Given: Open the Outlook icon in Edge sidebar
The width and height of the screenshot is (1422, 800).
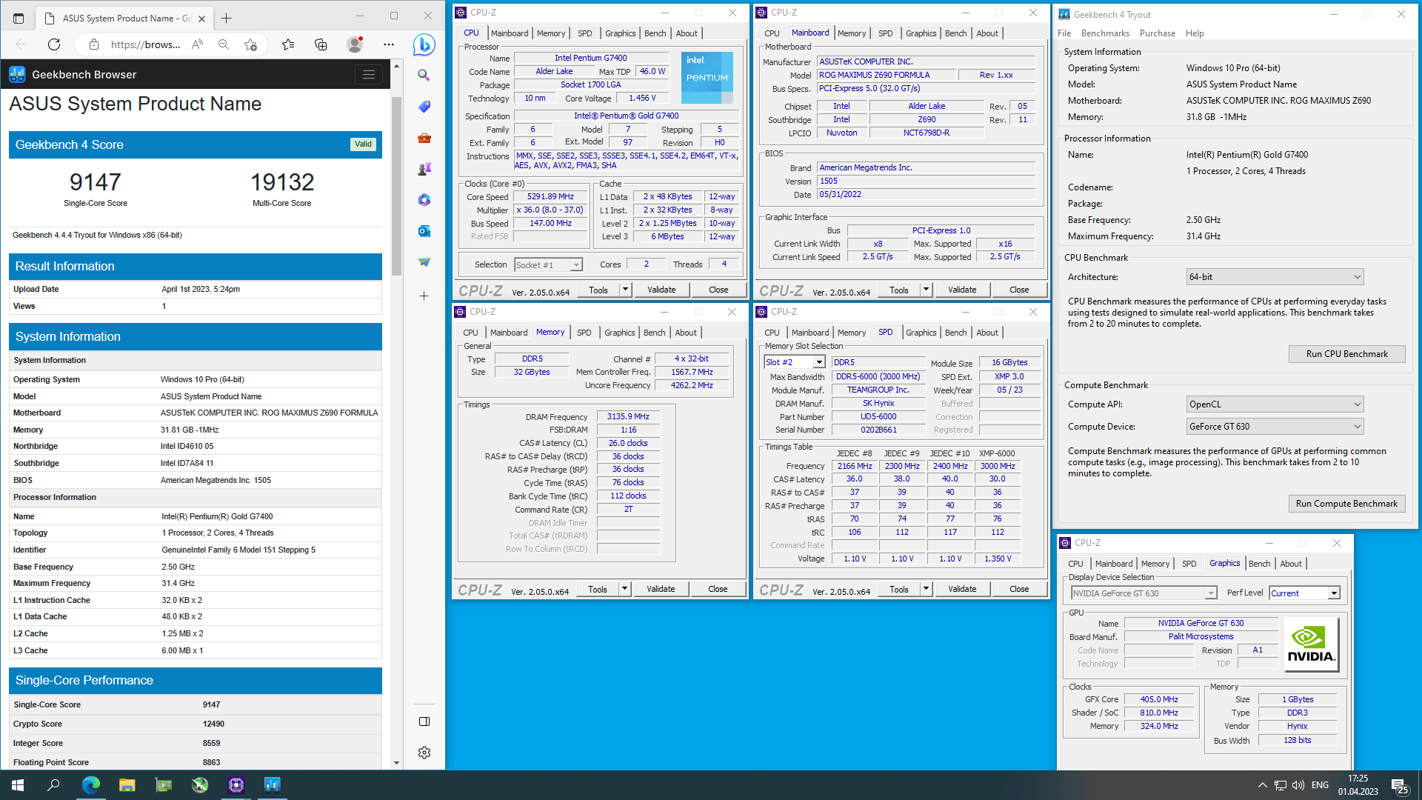Looking at the screenshot, I should [424, 231].
